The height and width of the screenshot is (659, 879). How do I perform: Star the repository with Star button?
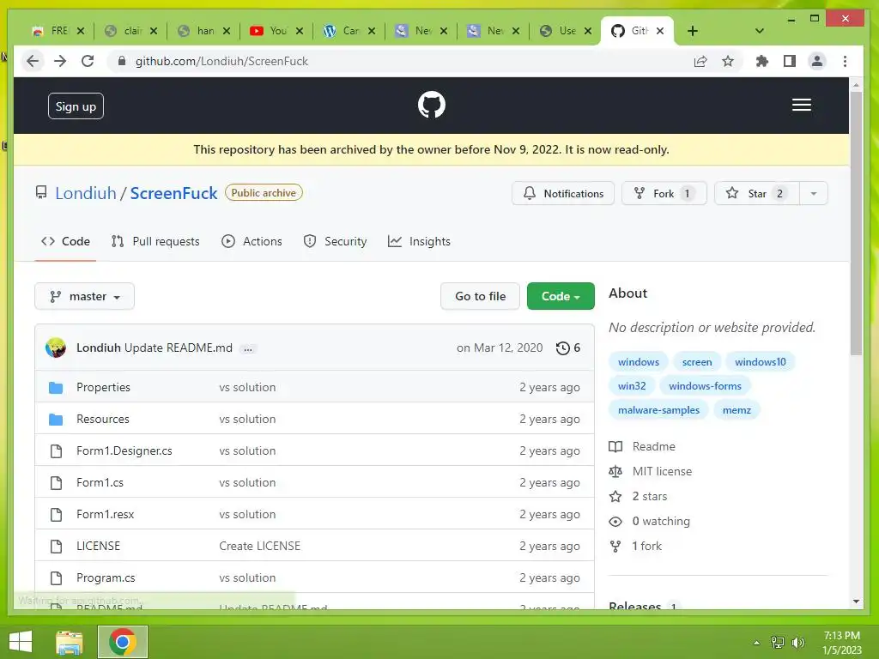(x=757, y=193)
